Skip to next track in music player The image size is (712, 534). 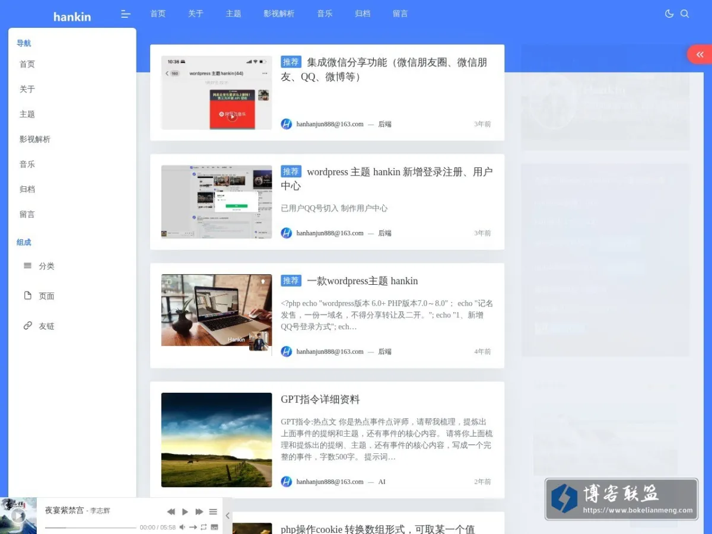199,511
